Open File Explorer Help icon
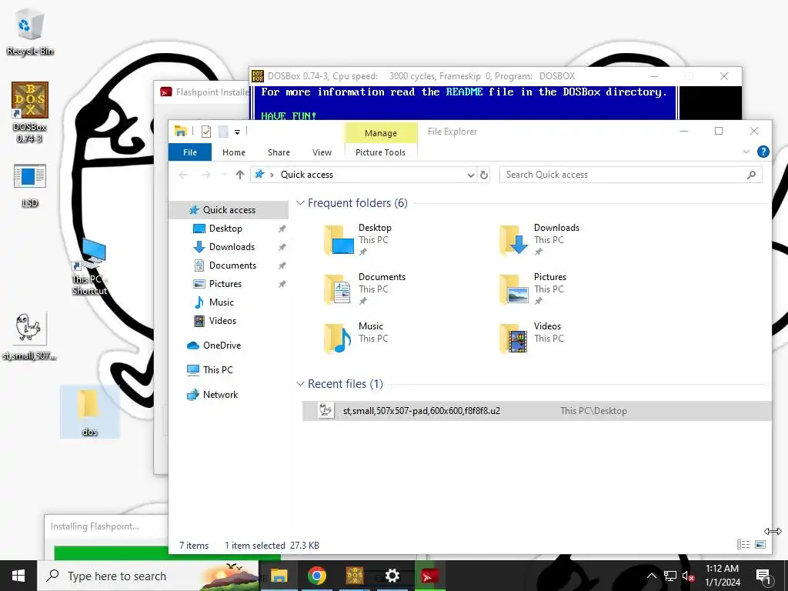Image resolution: width=788 pixels, height=591 pixels. click(x=763, y=152)
